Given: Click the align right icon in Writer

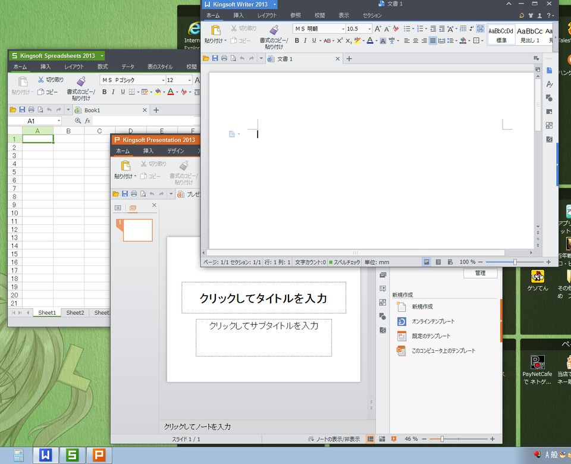Looking at the screenshot, I should pyautogui.click(x=424, y=40).
